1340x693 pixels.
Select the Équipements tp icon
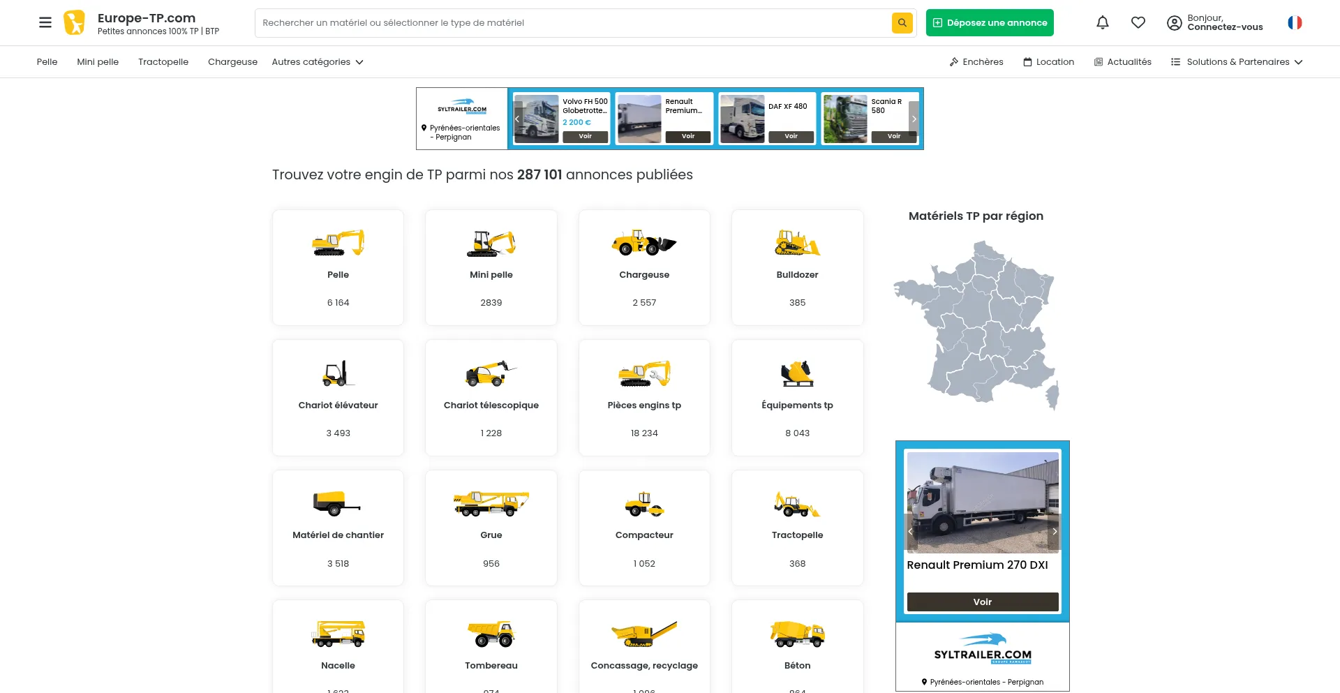click(797, 373)
